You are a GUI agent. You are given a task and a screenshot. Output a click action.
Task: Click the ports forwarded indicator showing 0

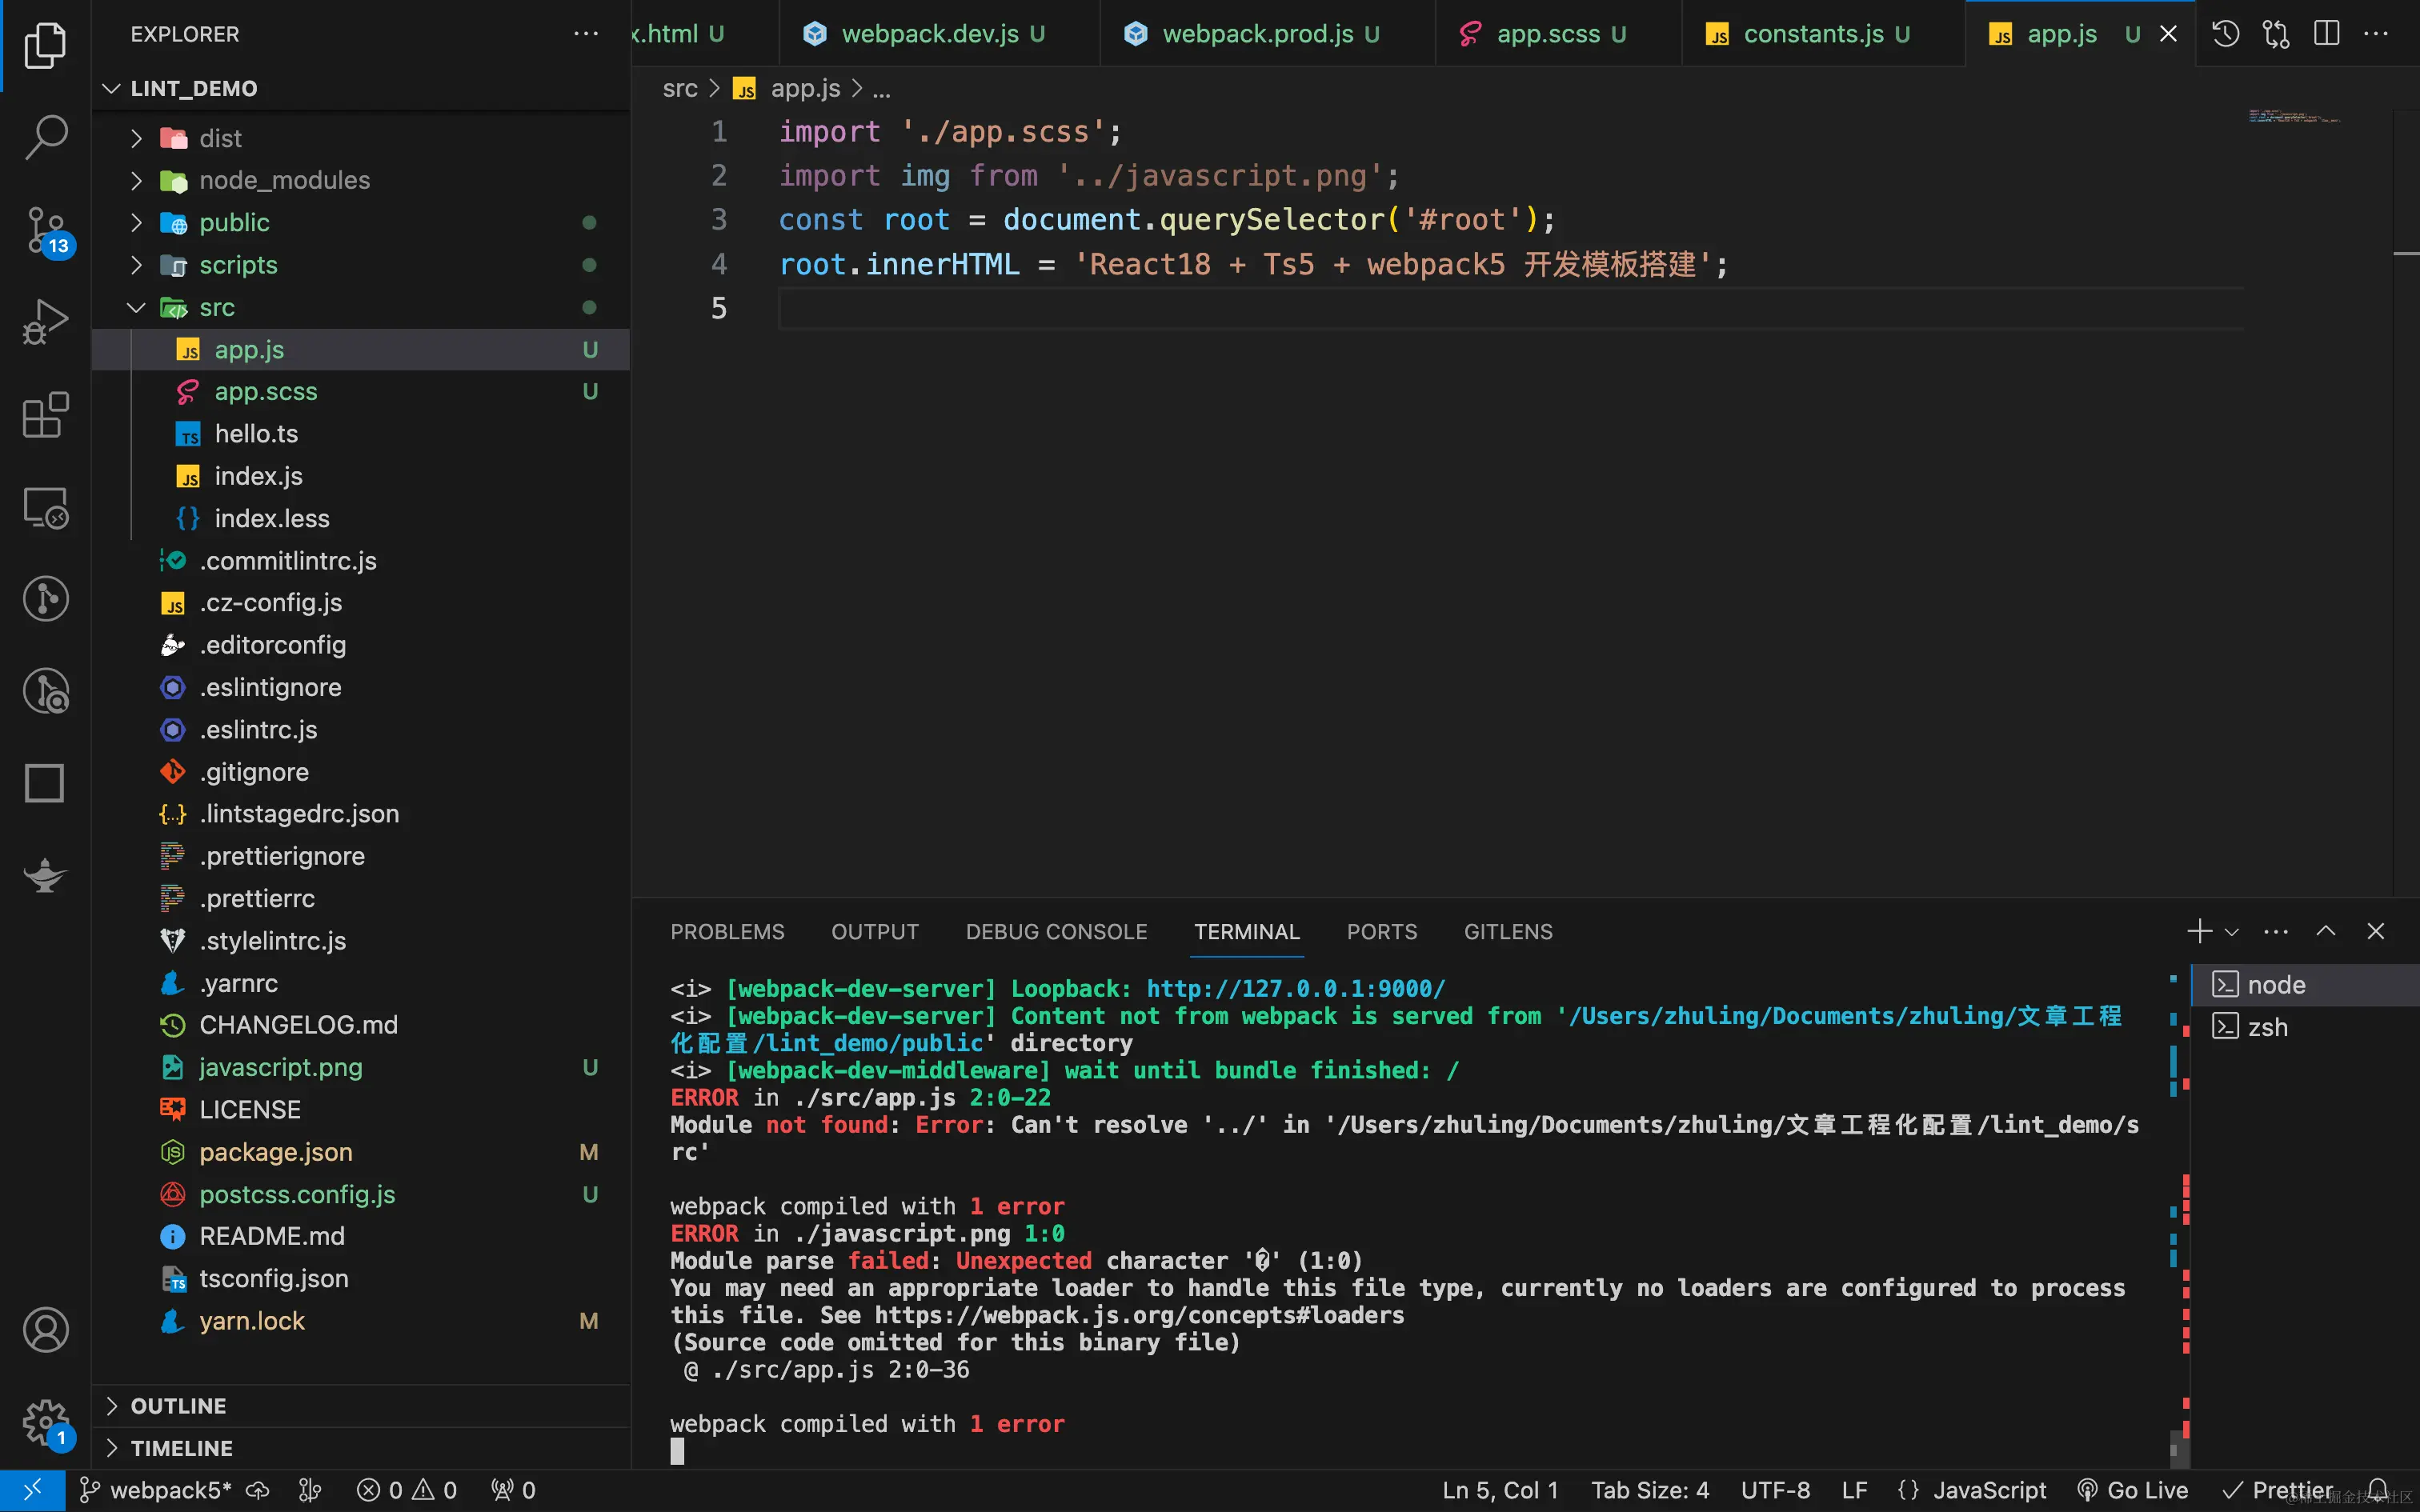click(513, 1490)
